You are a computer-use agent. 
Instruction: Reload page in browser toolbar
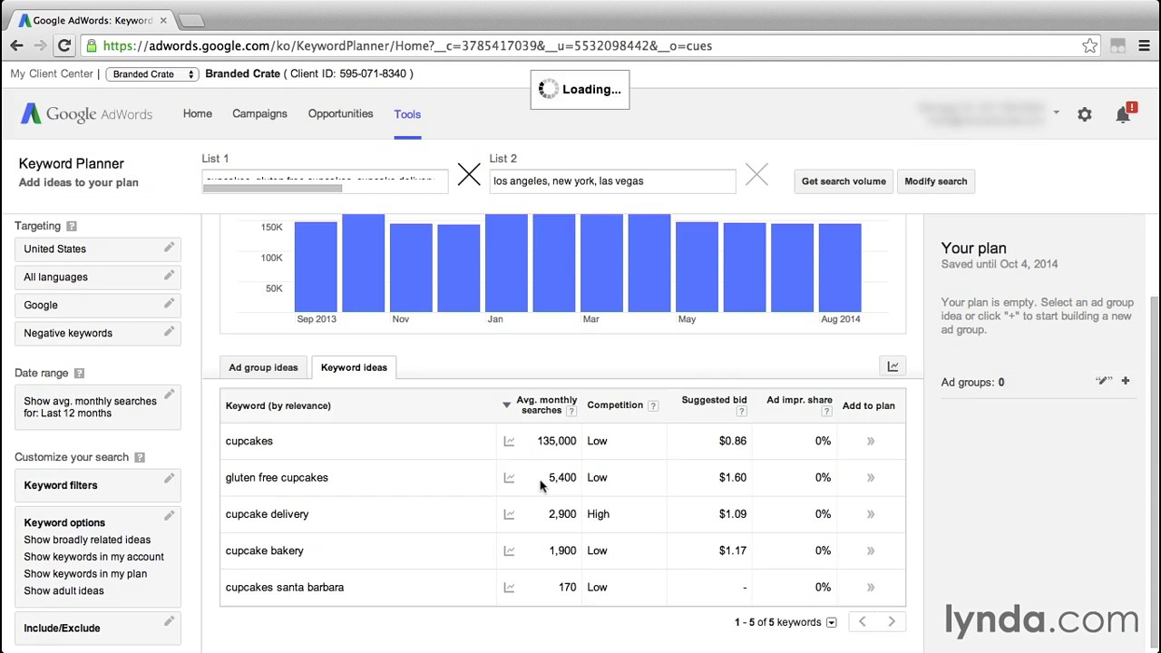pos(64,45)
